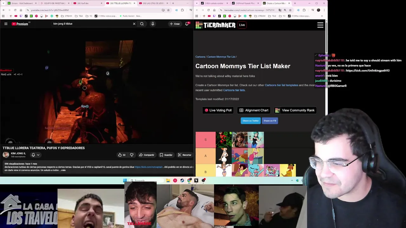Select the yellow B tier label
This screenshot has height=228, width=406.
point(206,171)
